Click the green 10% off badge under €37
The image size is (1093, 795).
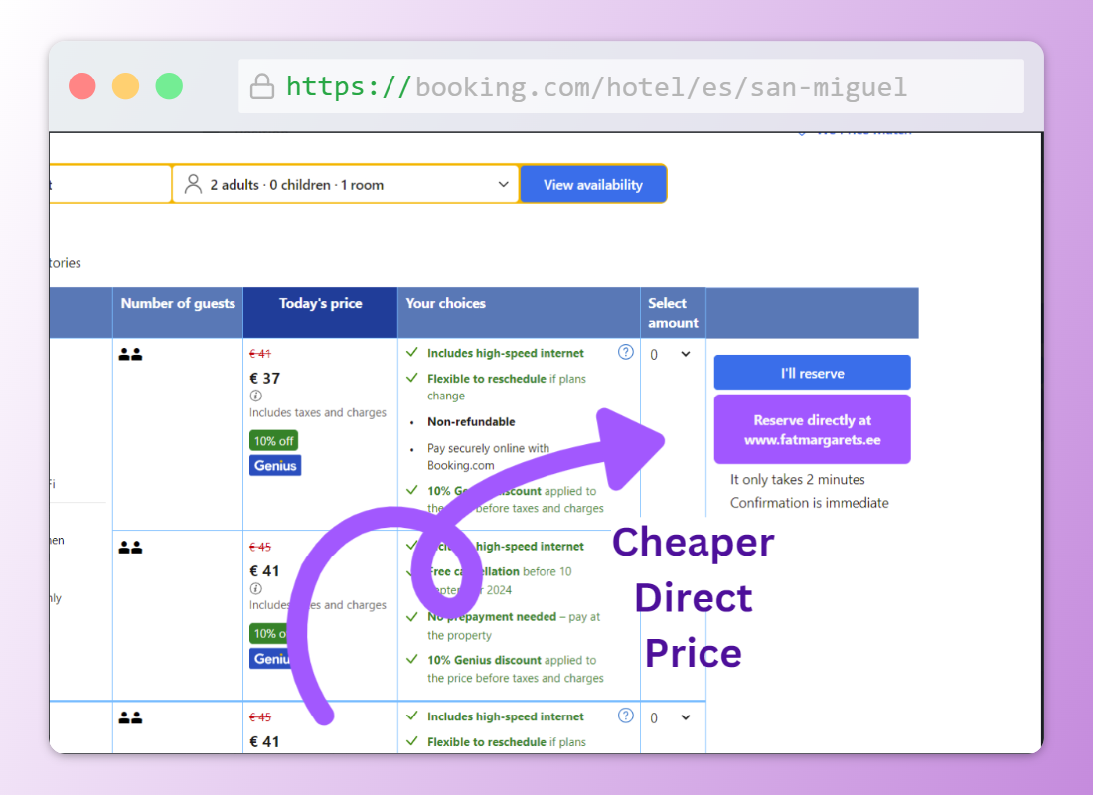(273, 440)
